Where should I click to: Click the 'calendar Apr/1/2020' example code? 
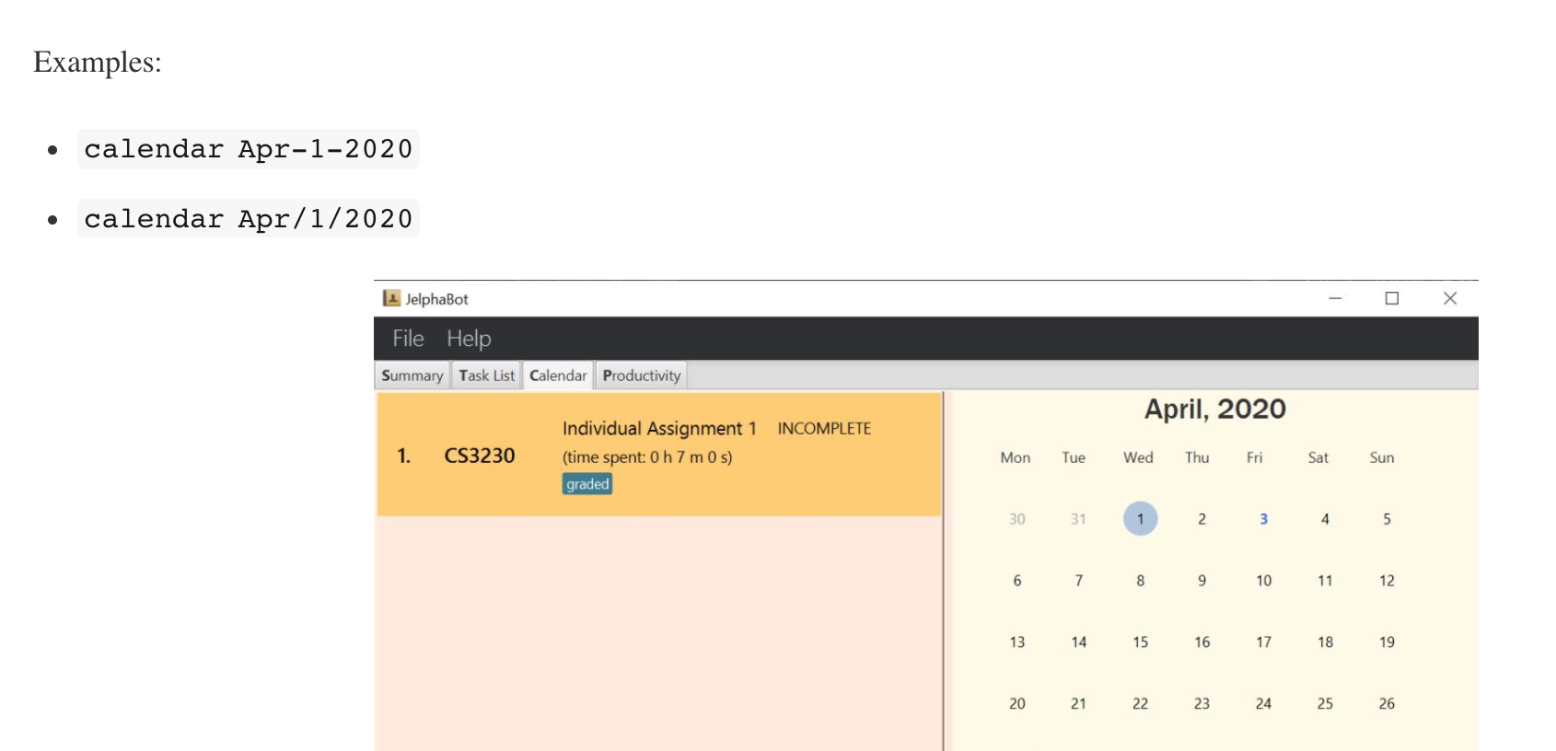pos(249,219)
